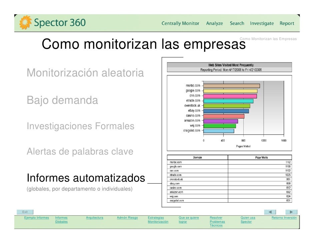Viewport: 314px width, 243px height.
Task: Select the Bajo demanda heading
Action: [x=62, y=100]
